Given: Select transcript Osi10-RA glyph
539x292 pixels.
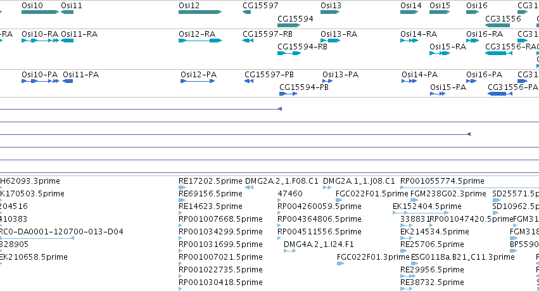Looking at the screenshot, I should [40, 41].
